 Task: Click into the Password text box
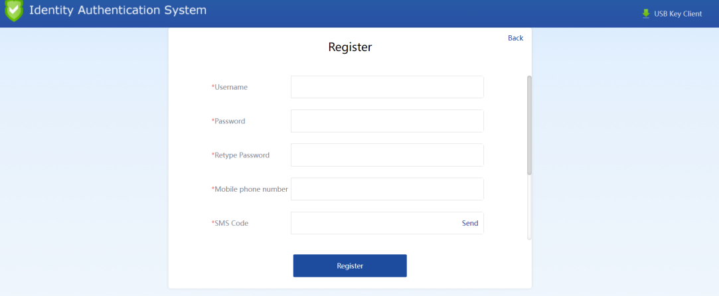(387, 121)
